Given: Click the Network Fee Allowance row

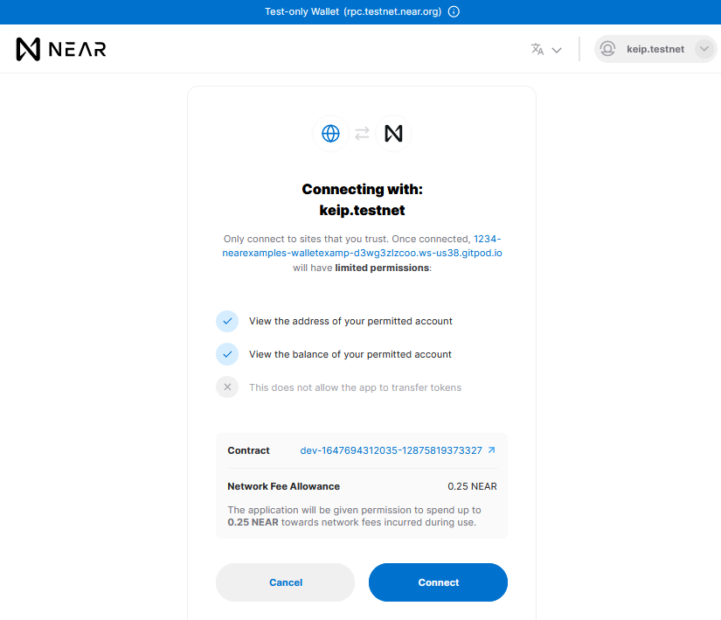Looking at the screenshot, I should tap(362, 486).
